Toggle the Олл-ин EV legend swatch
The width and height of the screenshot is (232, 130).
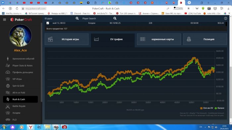point(201,108)
